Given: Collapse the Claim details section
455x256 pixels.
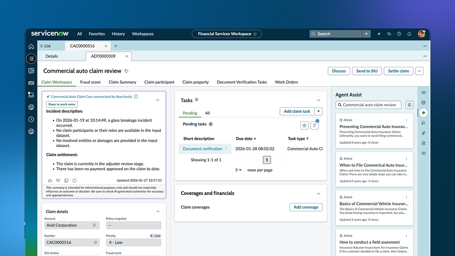Looking at the screenshot, I should [x=158, y=211].
